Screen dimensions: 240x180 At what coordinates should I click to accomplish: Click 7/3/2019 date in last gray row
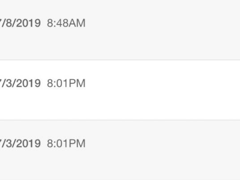20,143
